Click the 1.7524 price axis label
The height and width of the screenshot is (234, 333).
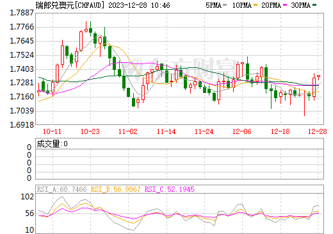(22, 55)
